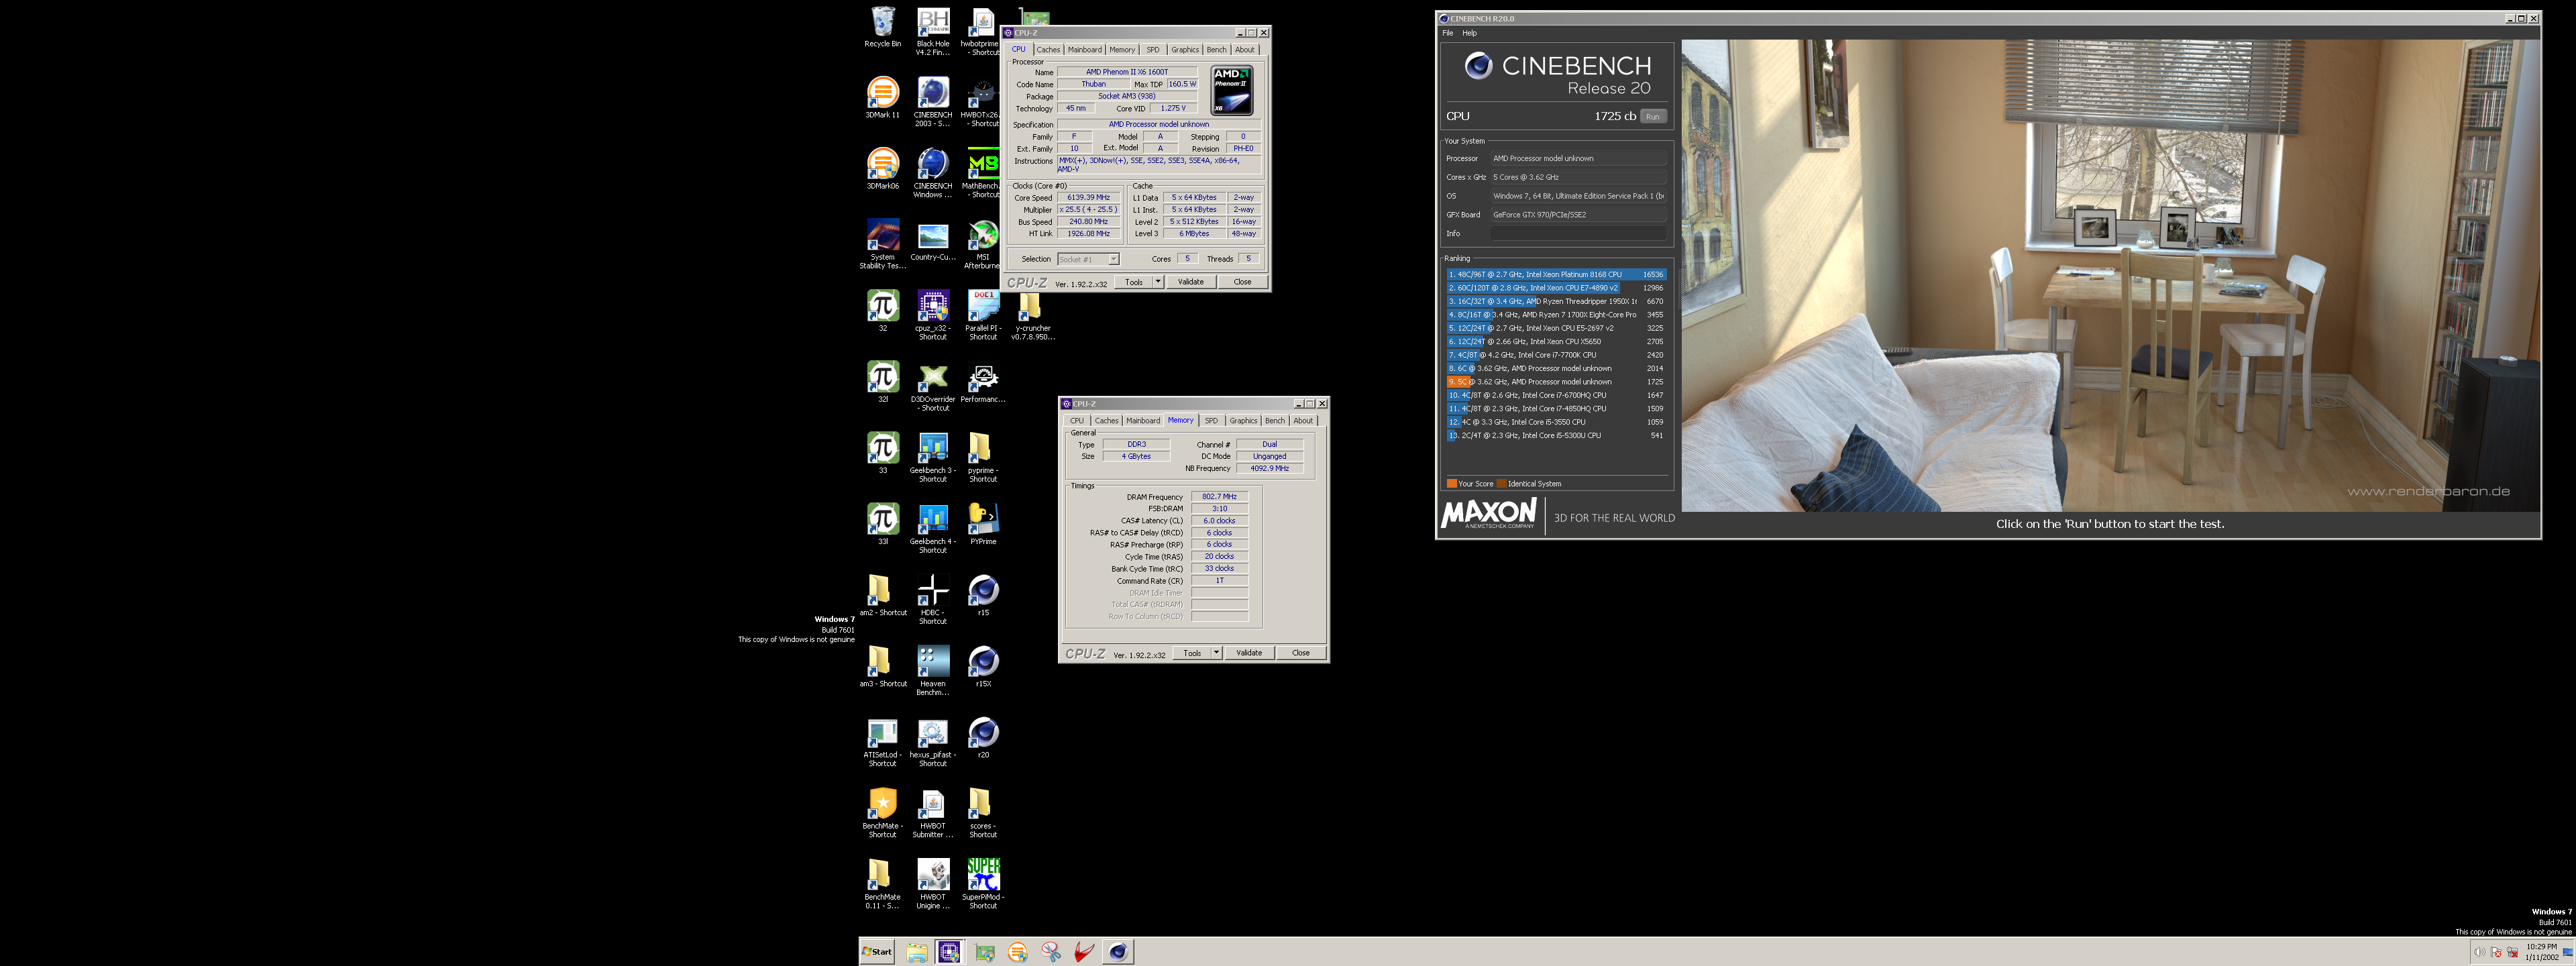Click the Tools button in the upper CPU-Z window

pyautogui.click(x=1134, y=282)
